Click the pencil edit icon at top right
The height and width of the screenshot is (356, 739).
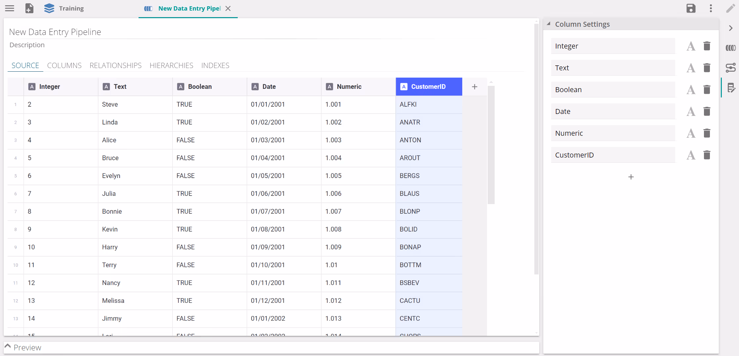click(x=730, y=8)
